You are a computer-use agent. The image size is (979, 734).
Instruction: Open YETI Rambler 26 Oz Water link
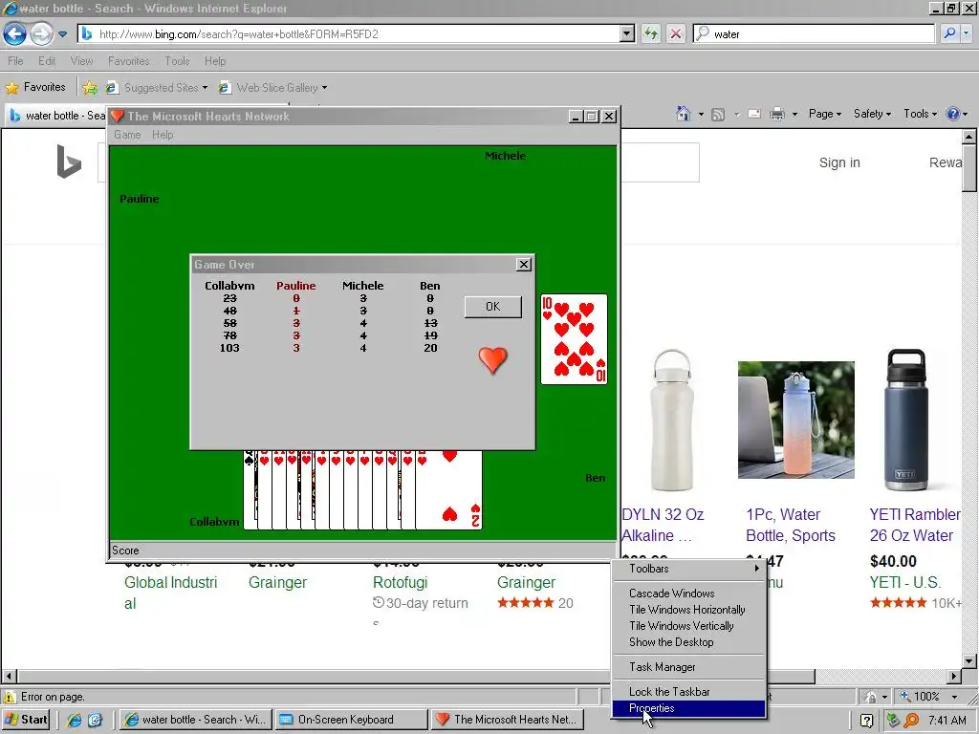(x=915, y=525)
